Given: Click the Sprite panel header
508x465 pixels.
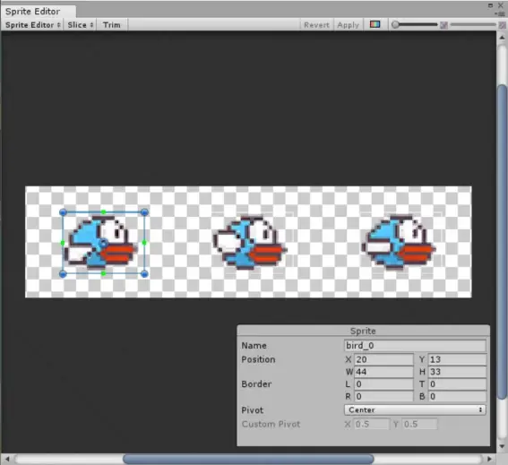Looking at the screenshot, I should coord(363,331).
